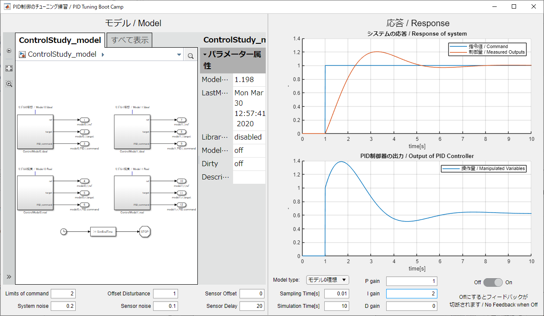Viewport: 544px width, 316px height.
Task: Collapse the パラメーター属性 section
Action: (205, 55)
